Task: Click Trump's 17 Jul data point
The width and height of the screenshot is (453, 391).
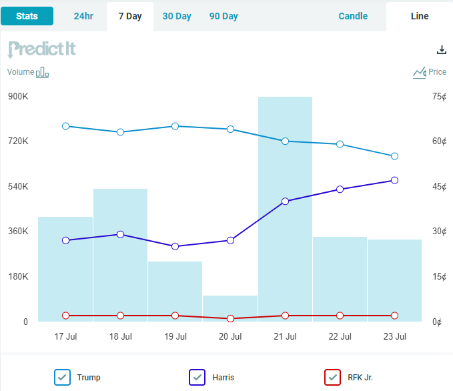Action: [x=65, y=126]
